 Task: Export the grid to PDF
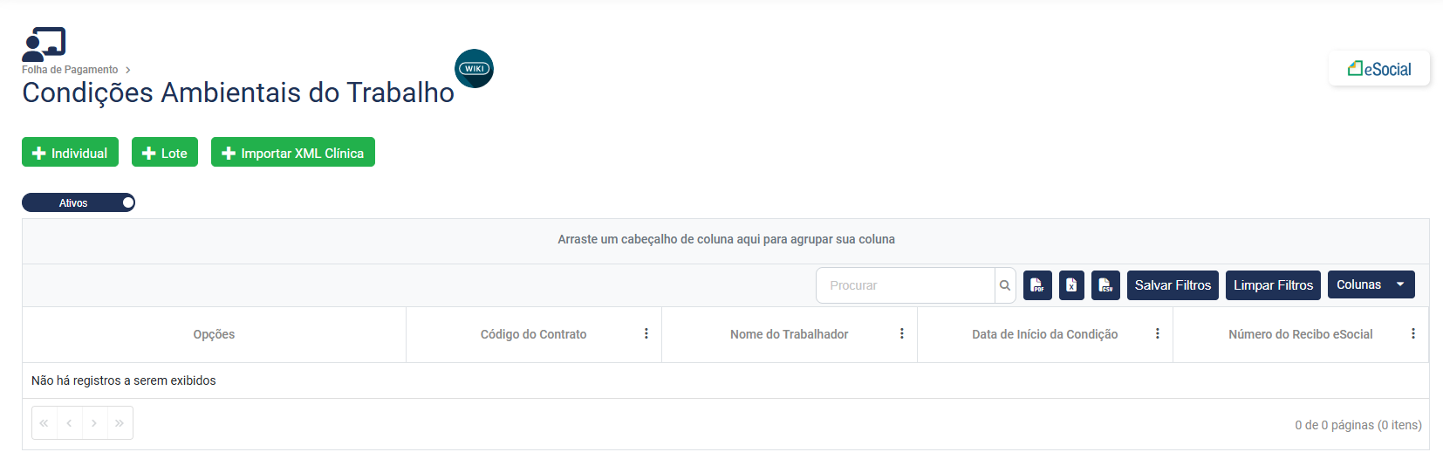(x=1037, y=285)
